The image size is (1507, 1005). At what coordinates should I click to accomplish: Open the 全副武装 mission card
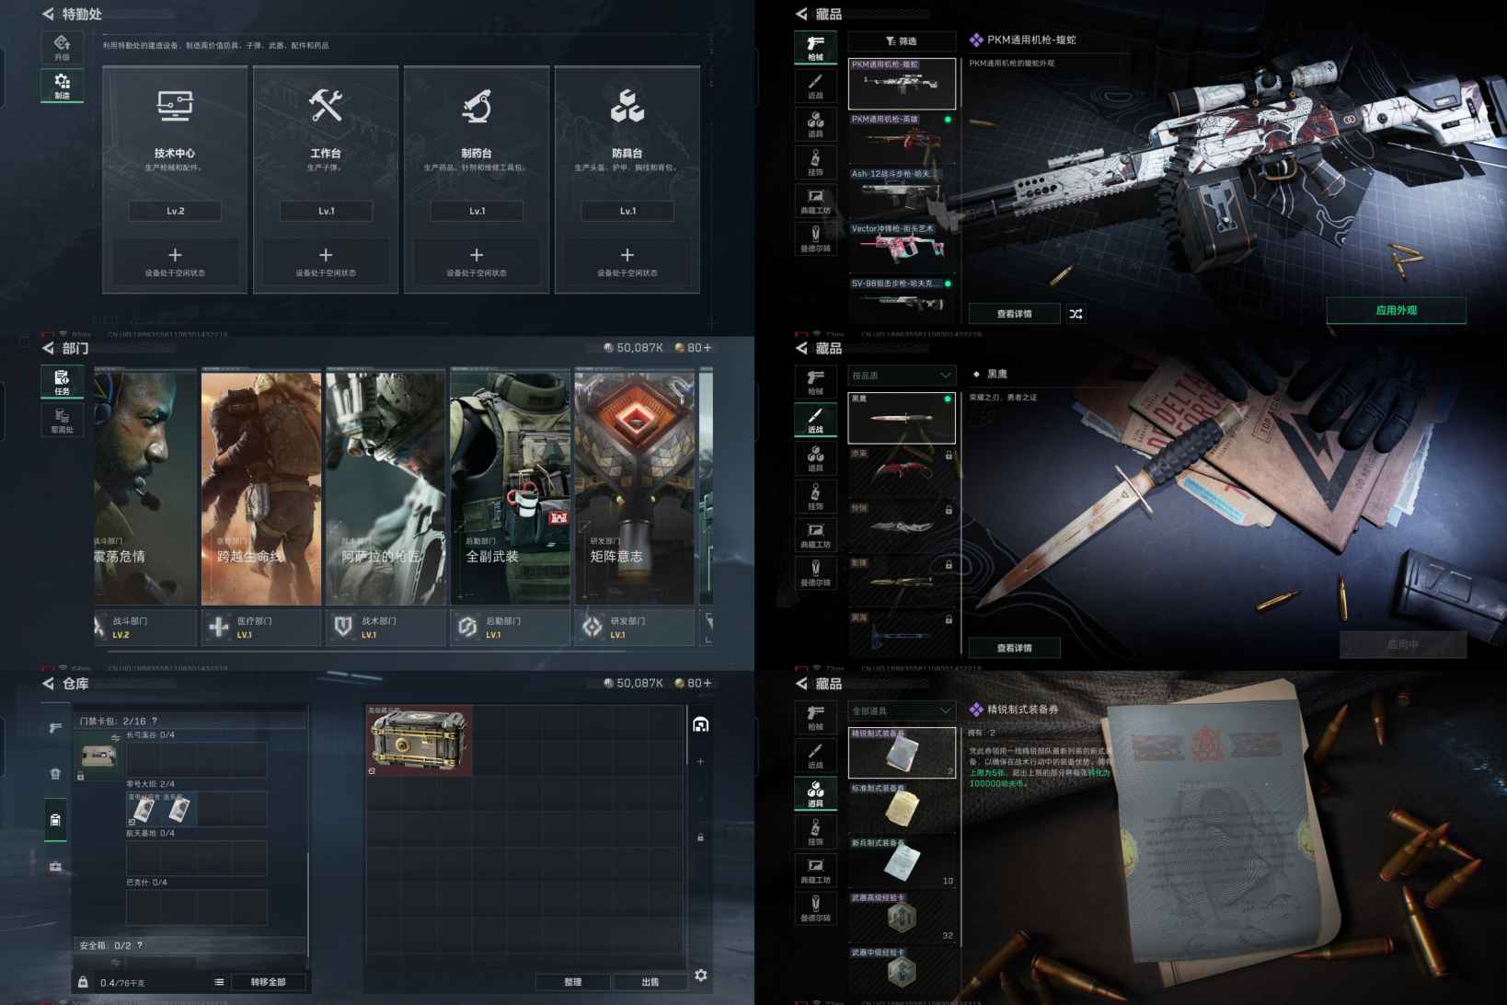click(x=510, y=488)
